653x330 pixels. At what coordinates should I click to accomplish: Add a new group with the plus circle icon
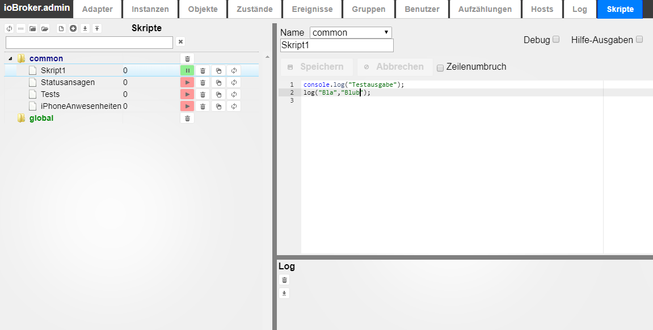pyautogui.click(x=73, y=28)
